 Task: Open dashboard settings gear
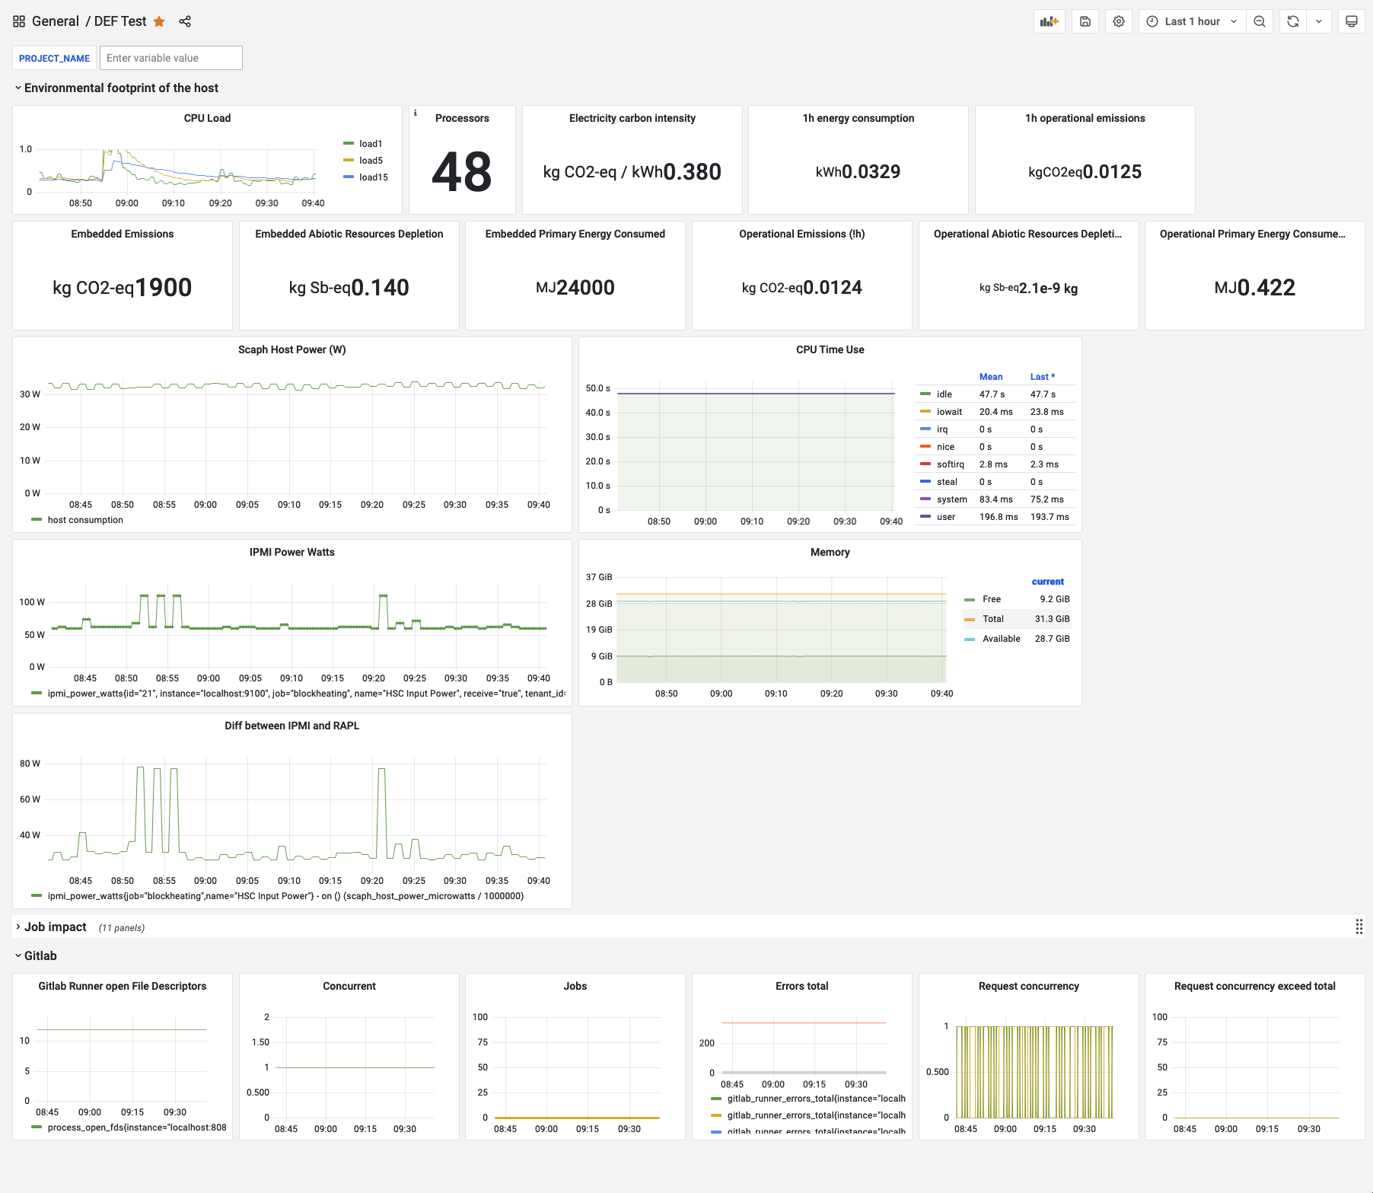click(x=1119, y=21)
